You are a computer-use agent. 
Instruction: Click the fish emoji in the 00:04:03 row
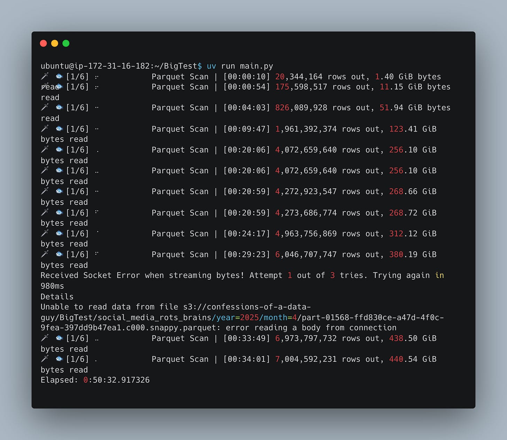(x=59, y=107)
